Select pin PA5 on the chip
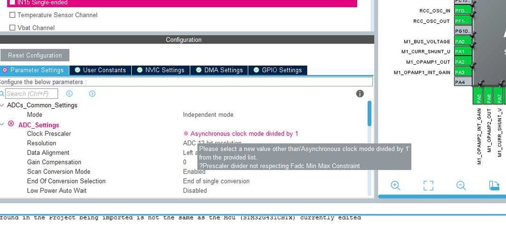The image size is (506, 236). tap(479, 96)
